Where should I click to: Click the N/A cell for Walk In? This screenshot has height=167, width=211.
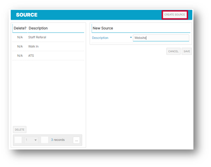[x=20, y=46]
